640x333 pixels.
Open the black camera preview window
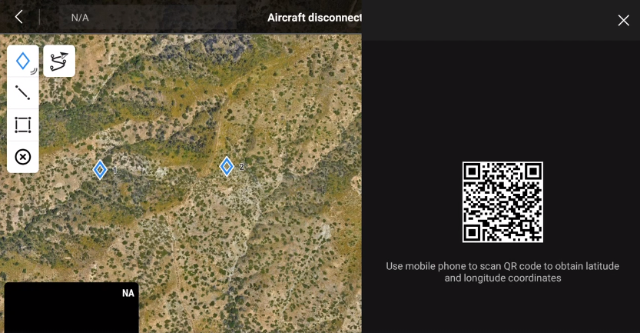(x=71, y=308)
